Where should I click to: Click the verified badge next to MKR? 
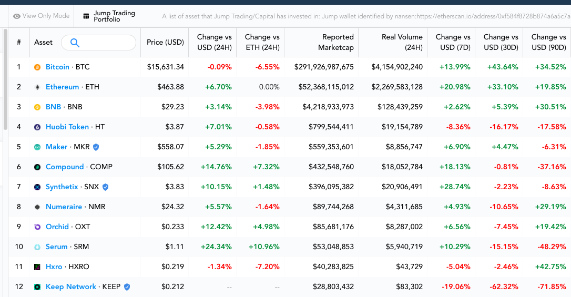tap(96, 147)
